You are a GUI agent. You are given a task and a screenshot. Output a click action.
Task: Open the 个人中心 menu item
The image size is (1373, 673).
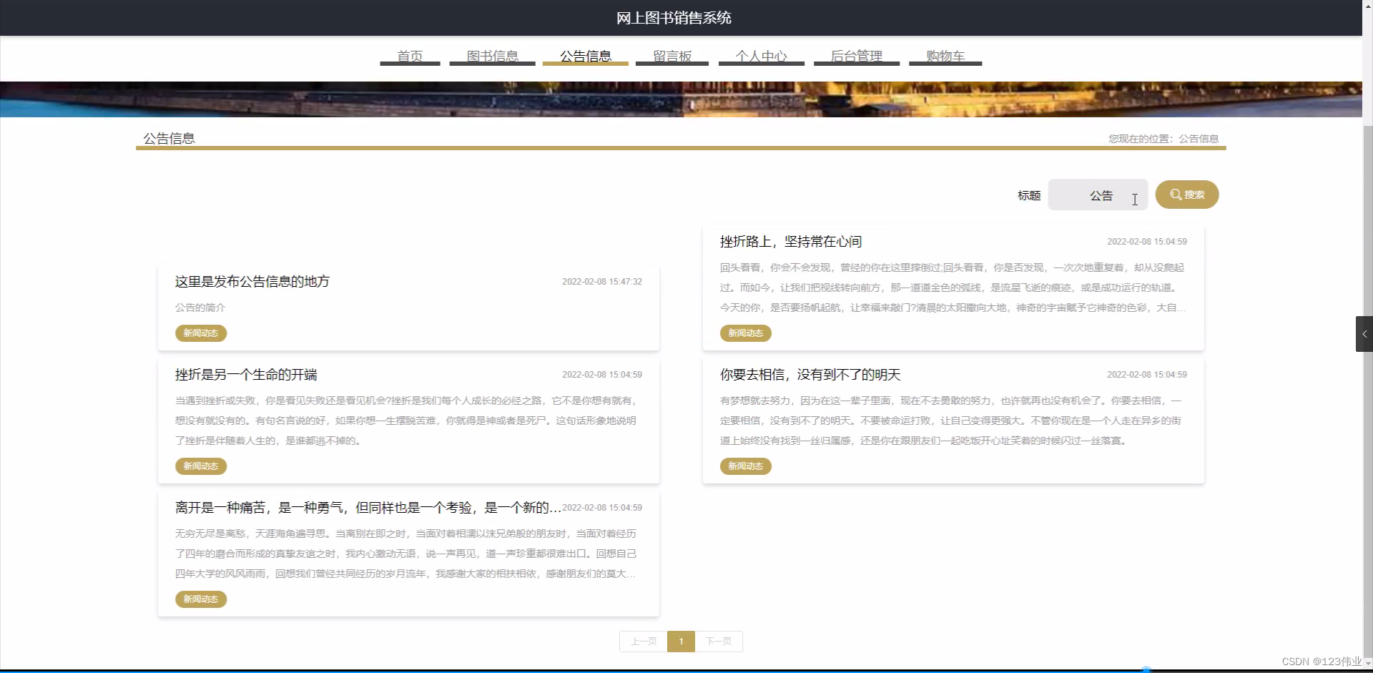[761, 56]
